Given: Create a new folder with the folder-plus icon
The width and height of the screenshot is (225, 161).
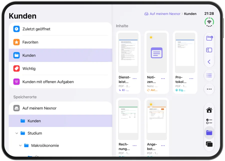Looking at the screenshot, I should [x=209, y=38].
